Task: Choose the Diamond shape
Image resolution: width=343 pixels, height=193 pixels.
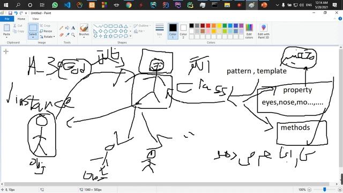Action: pos(101,31)
